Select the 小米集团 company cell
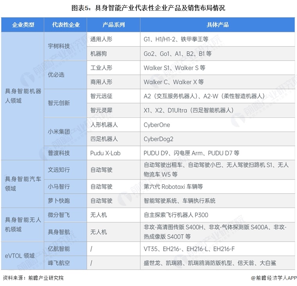297x286 pixels. pyautogui.click(x=66, y=131)
